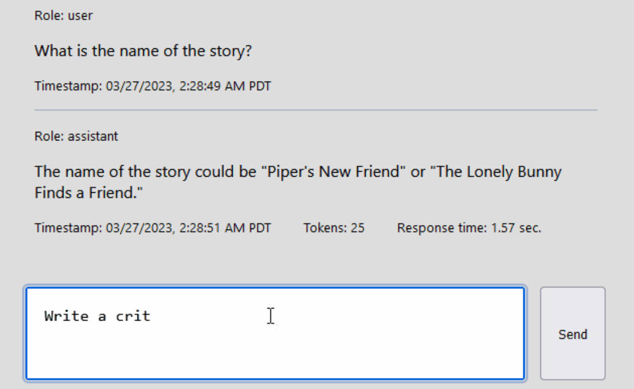
Task: Click the "Piper's New Friend" title text
Action: pyautogui.click(x=334, y=172)
